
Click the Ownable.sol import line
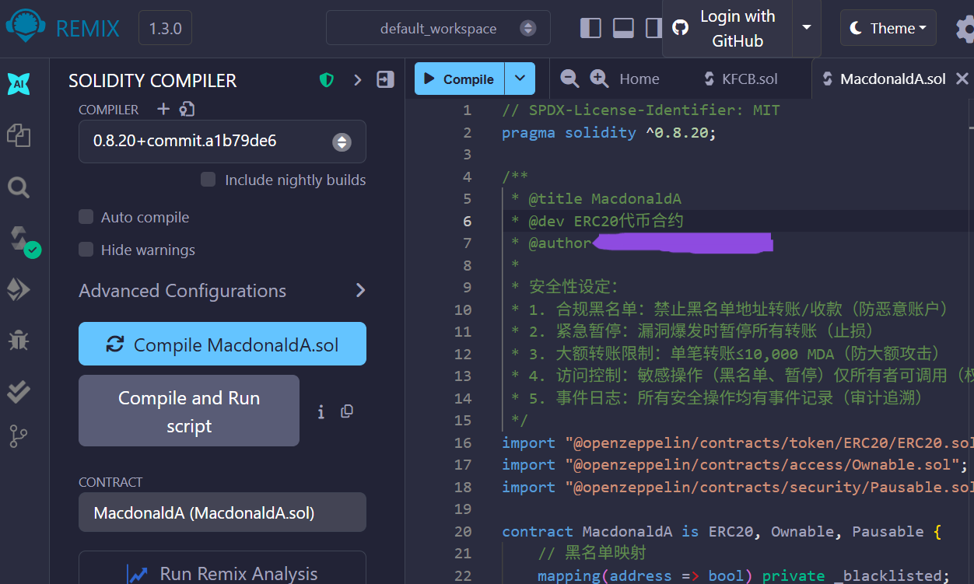[735, 465]
